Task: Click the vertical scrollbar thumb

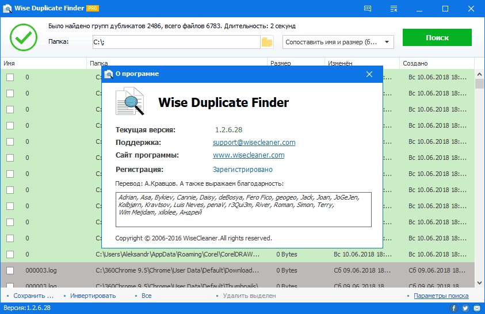Action: [479, 84]
